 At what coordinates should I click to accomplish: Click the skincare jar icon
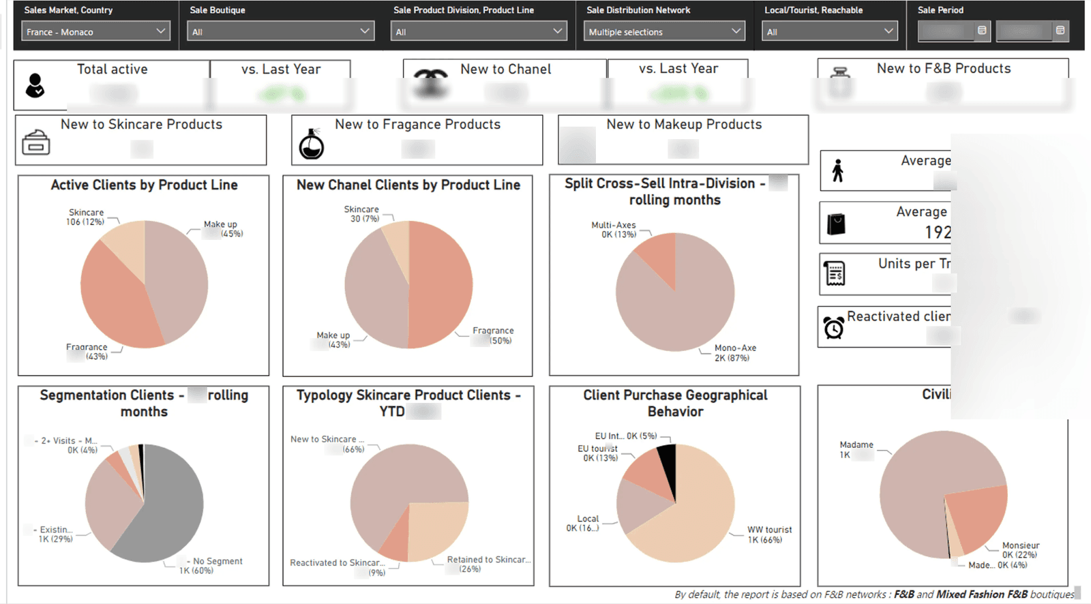(35, 142)
